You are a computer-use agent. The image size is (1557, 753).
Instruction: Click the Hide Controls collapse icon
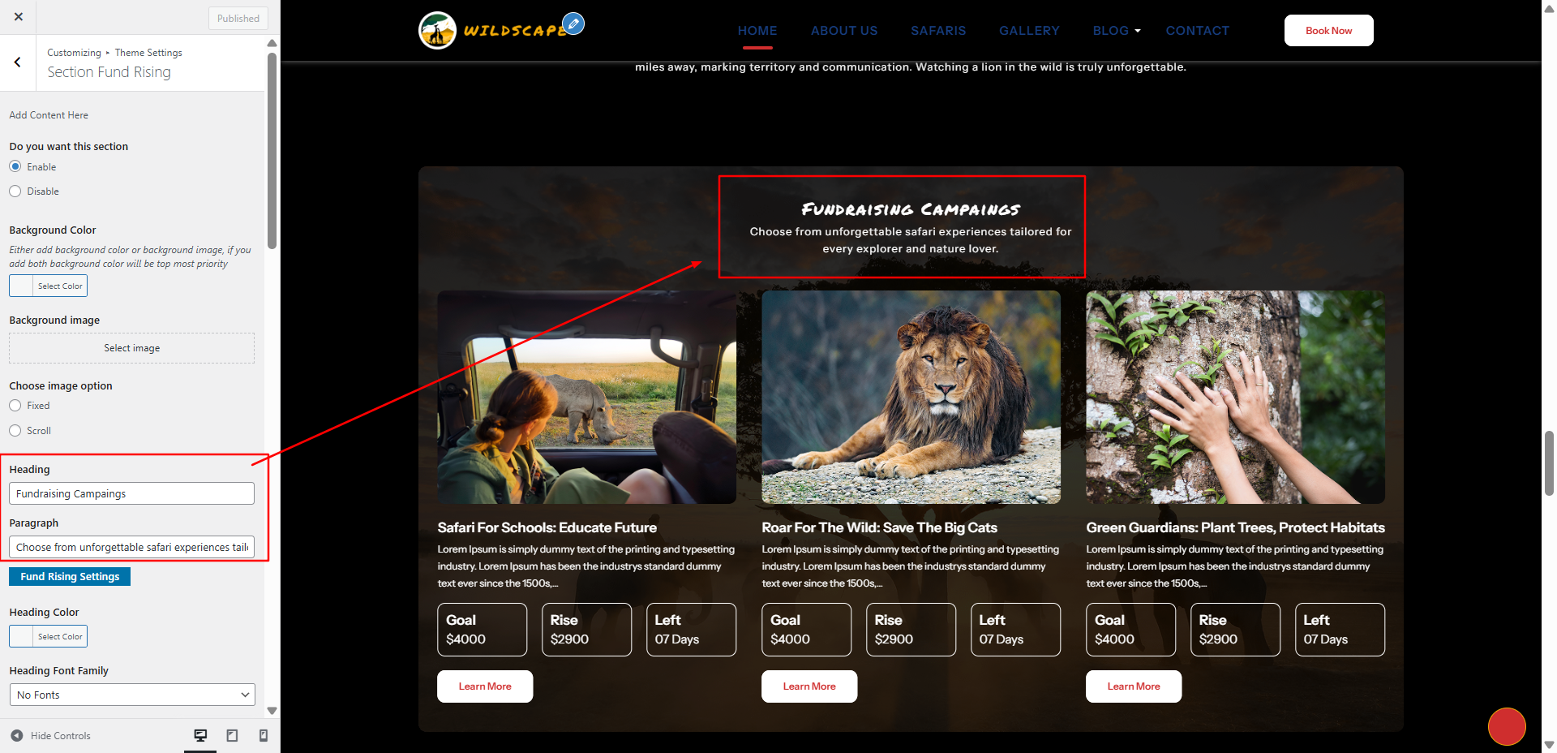[17, 736]
